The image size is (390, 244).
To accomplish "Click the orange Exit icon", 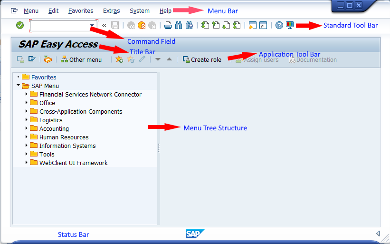I will pos(142,25).
